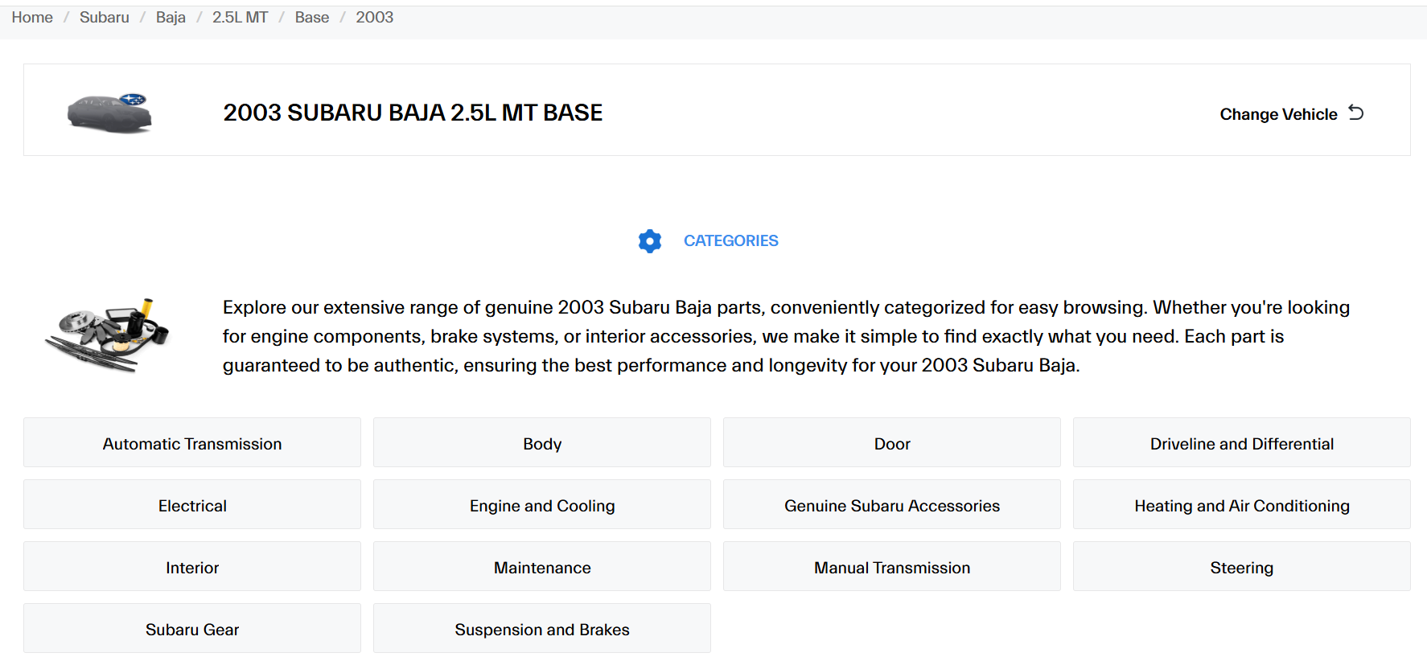Browse Genuine Subaru Accessories

click(891, 505)
